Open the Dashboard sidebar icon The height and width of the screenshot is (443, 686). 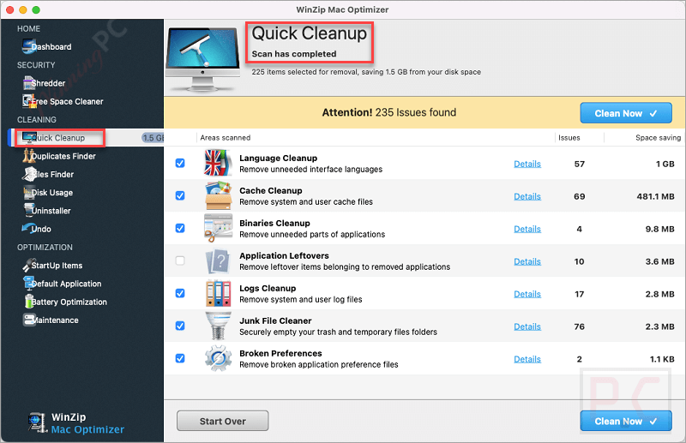27,46
